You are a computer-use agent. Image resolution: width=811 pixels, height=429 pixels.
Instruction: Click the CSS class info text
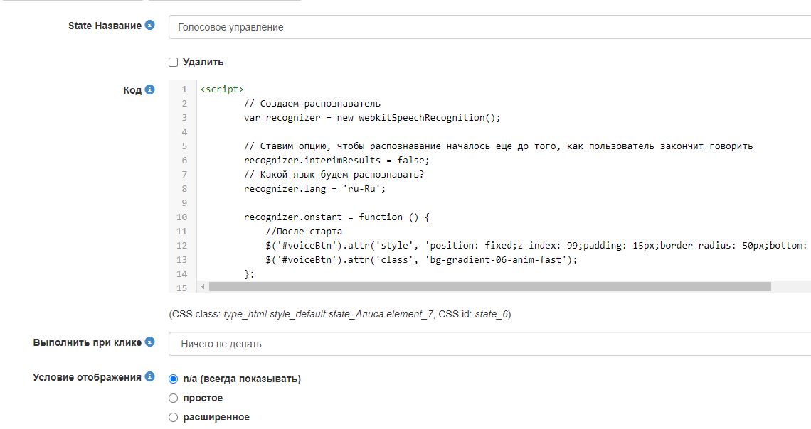click(340, 314)
